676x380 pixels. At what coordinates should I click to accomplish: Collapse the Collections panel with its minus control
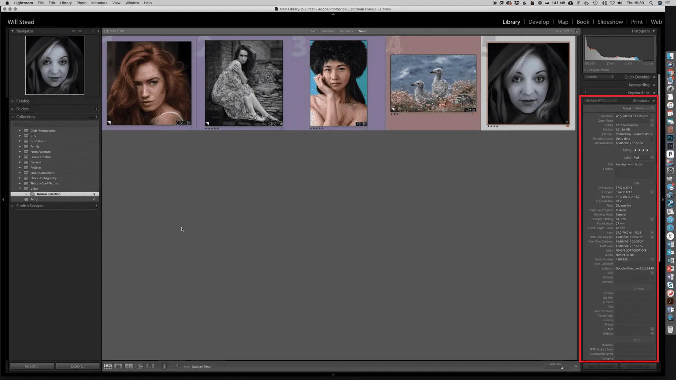[91, 117]
